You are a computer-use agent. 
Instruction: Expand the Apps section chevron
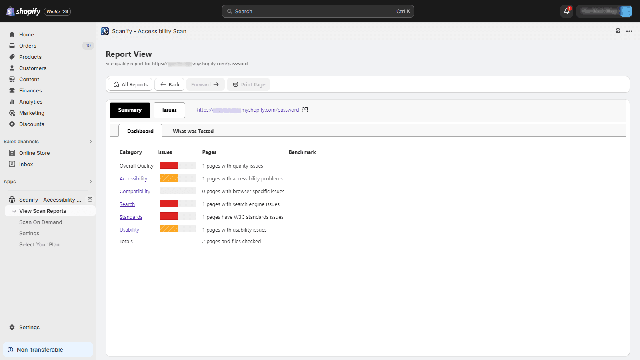pos(91,182)
